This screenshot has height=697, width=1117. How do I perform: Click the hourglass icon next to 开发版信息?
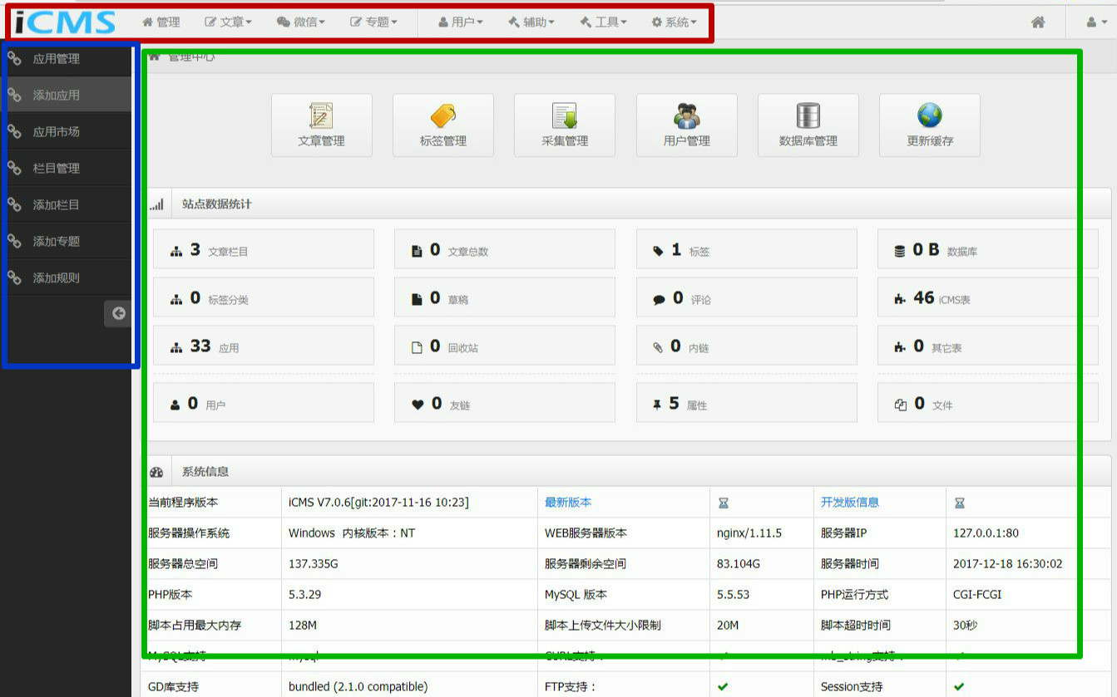[x=959, y=503]
